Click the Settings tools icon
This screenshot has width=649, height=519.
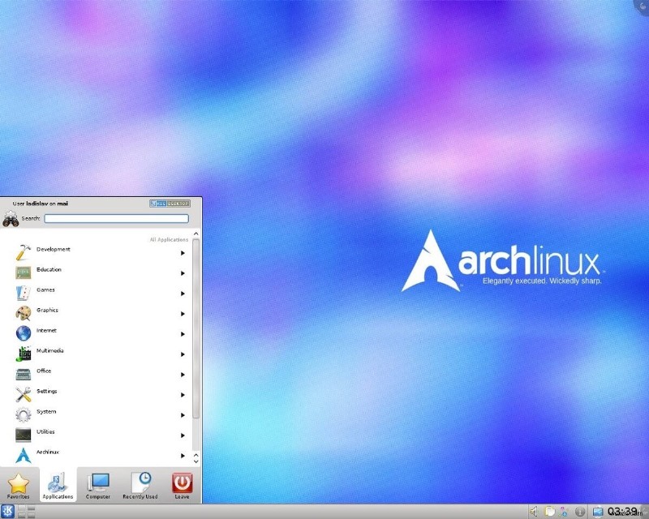22,393
